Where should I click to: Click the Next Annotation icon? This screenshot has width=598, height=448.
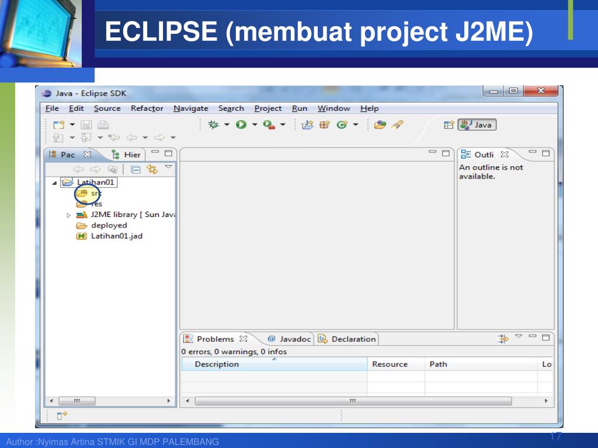click(58, 138)
